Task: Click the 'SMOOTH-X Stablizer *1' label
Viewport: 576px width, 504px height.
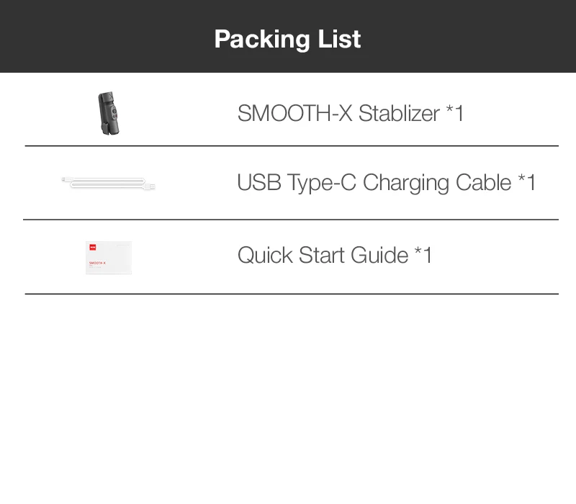Action: (351, 113)
